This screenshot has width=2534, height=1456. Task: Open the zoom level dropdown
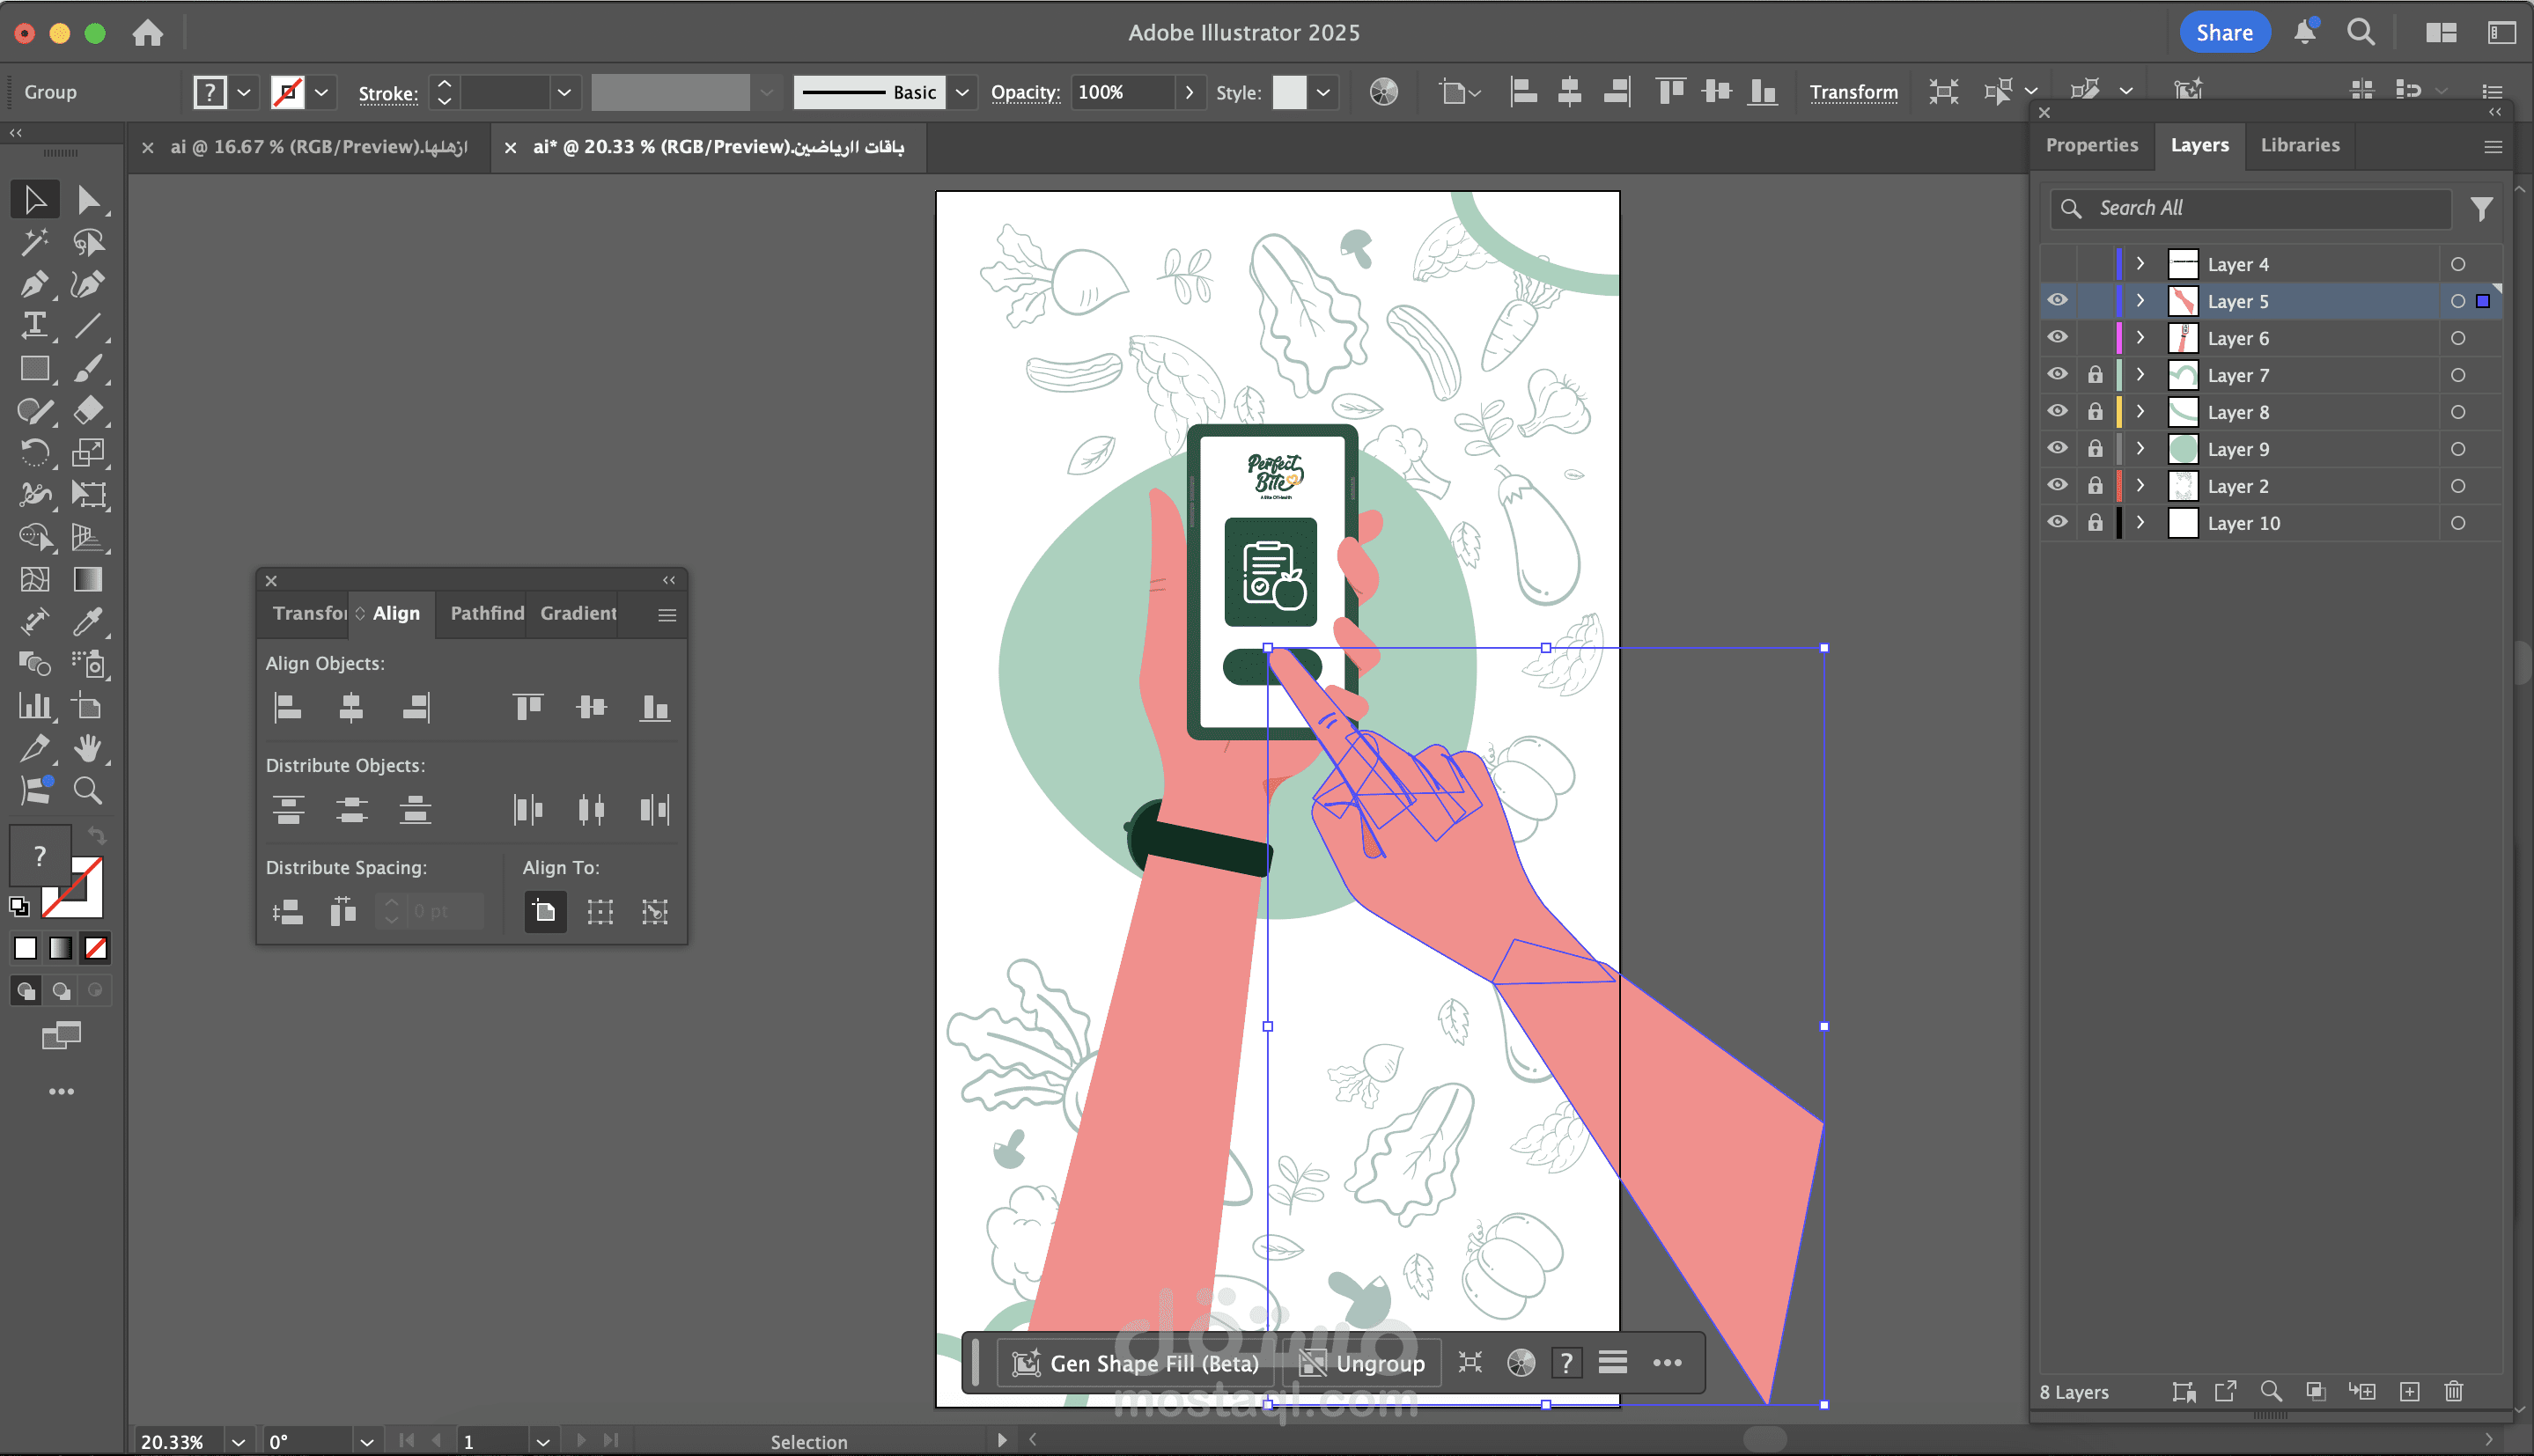[x=238, y=1441]
